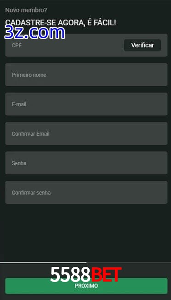Click the Verificar button beside CPF

(x=142, y=45)
